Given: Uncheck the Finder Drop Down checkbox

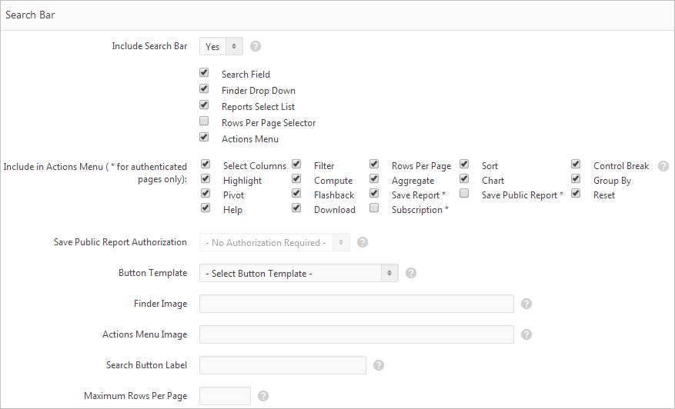Looking at the screenshot, I should click(204, 89).
